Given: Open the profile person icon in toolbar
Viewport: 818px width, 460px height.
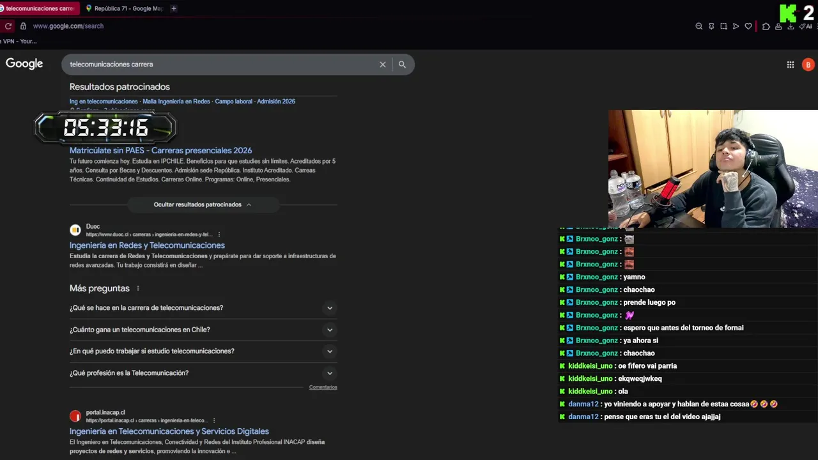Looking at the screenshot, I should (x=778, y=26).
